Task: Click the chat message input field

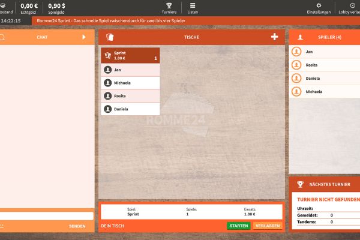Action: pos(47,215)
